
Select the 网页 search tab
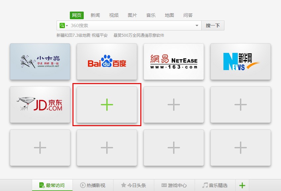pos(77,15)
